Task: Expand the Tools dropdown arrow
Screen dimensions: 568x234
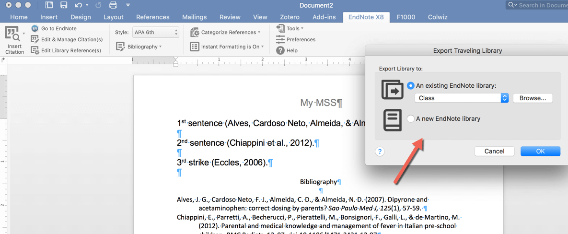Action: [x=302, y=28]
